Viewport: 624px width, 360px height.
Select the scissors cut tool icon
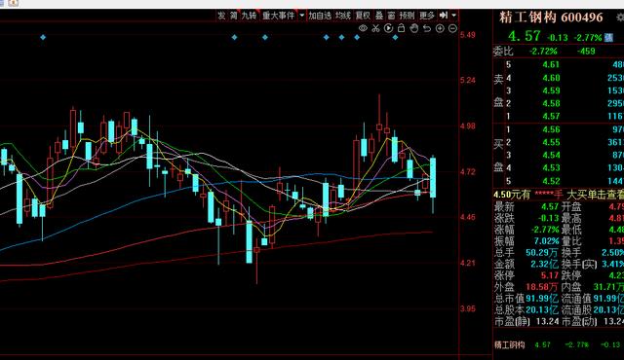(x=375, y=28)
